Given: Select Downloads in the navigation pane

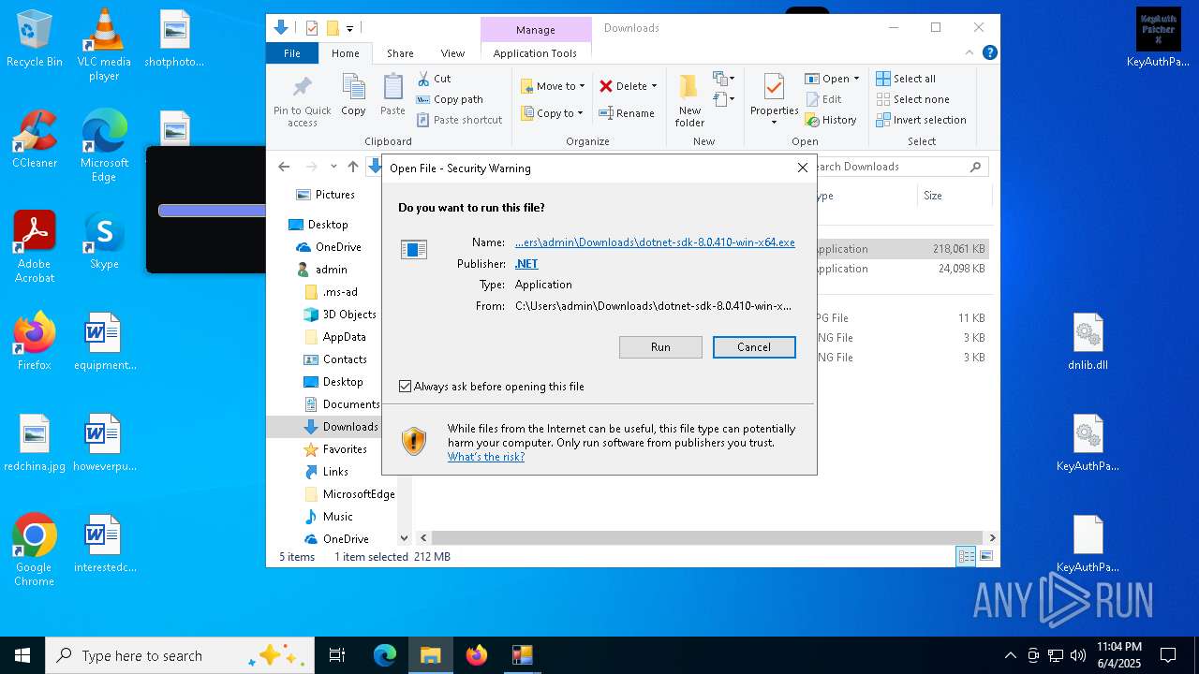Looking at the screenshot, I should click(x=342, y=427).
